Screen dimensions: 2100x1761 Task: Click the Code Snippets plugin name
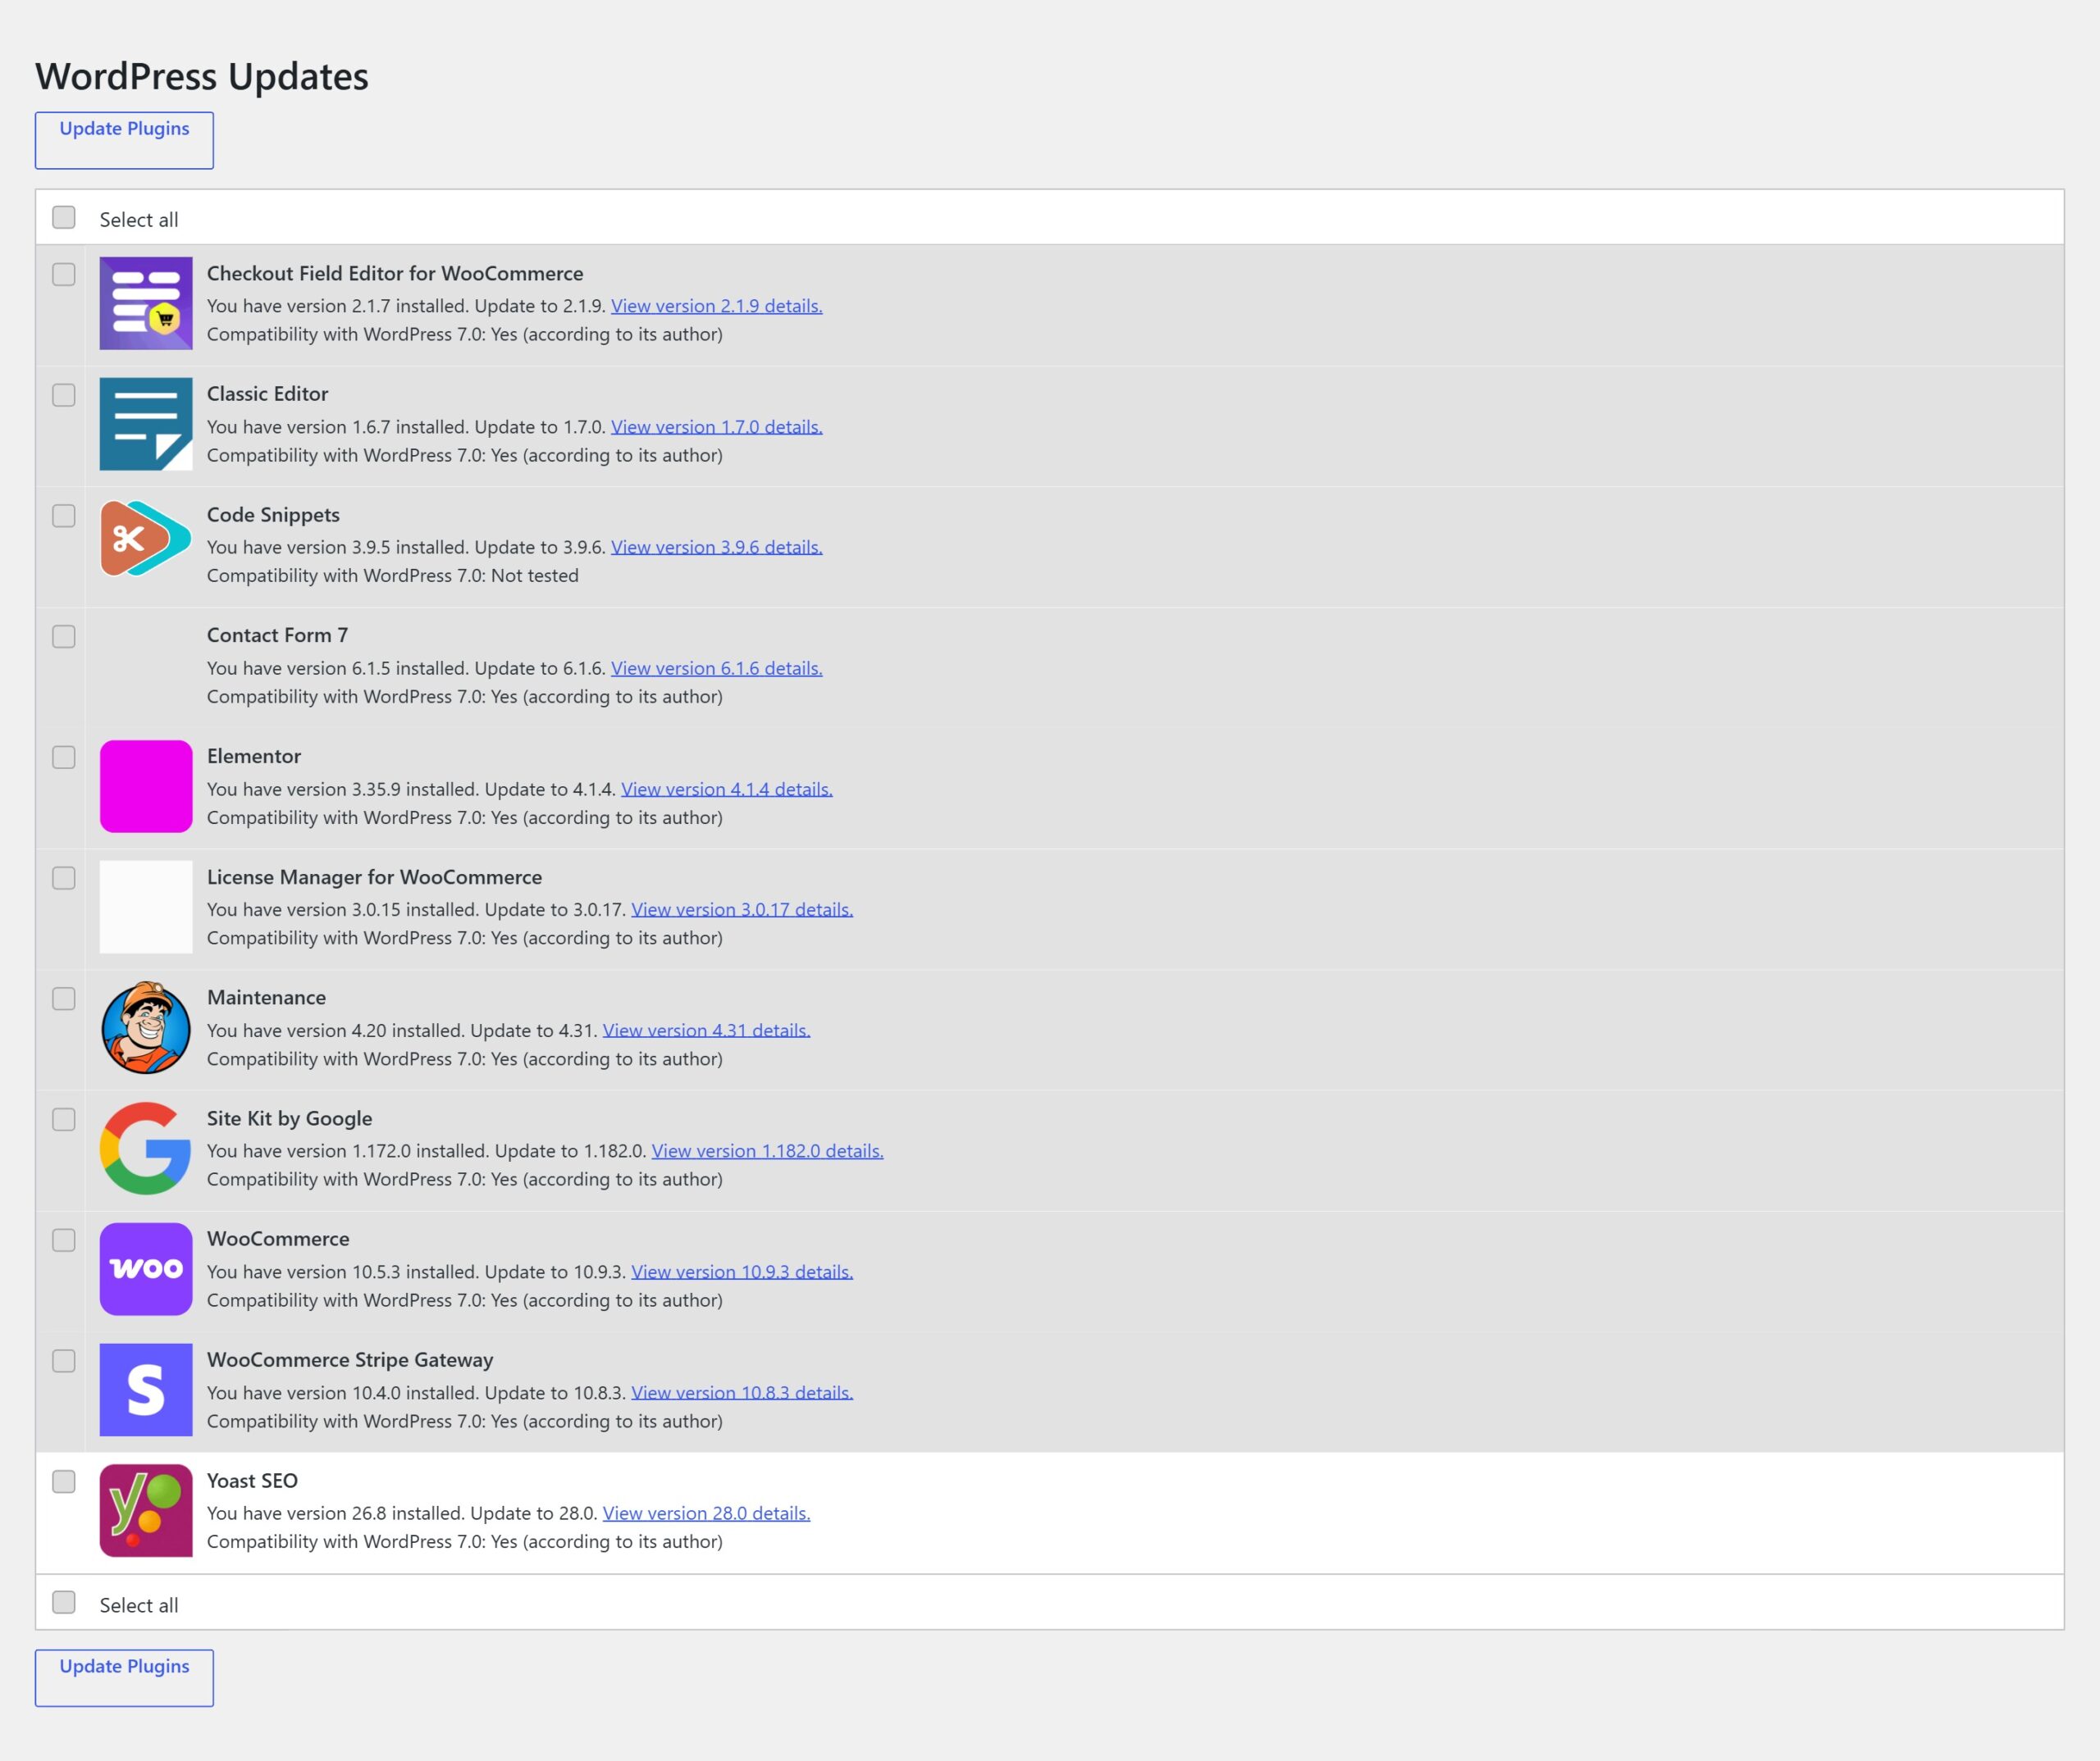[273, 515]
